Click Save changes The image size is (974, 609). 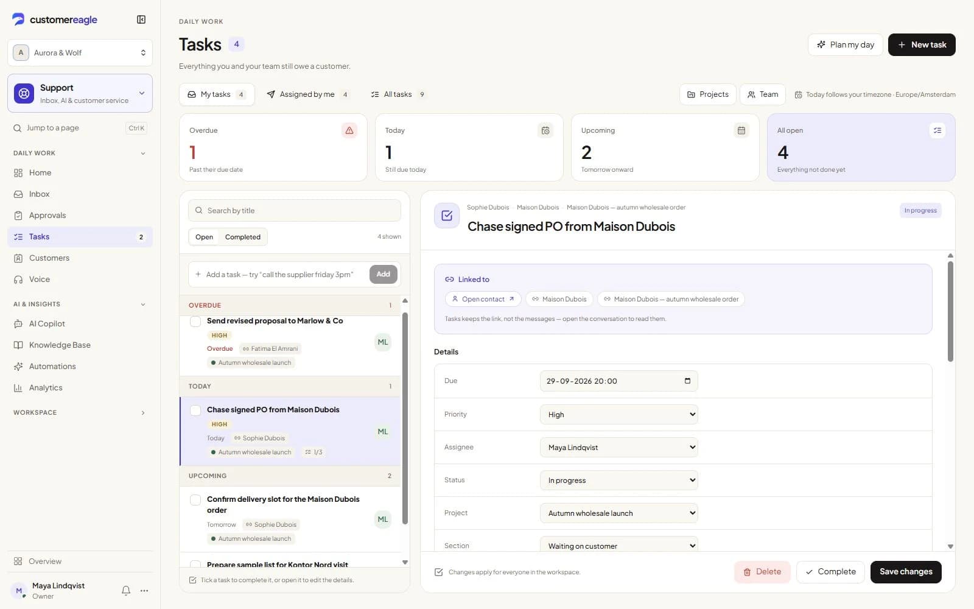906,572
